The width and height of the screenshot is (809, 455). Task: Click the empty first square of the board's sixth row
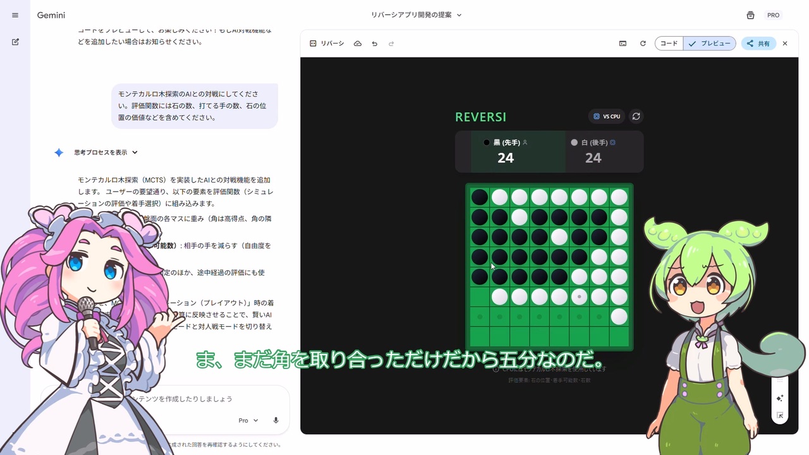click(x=480, y=296)
